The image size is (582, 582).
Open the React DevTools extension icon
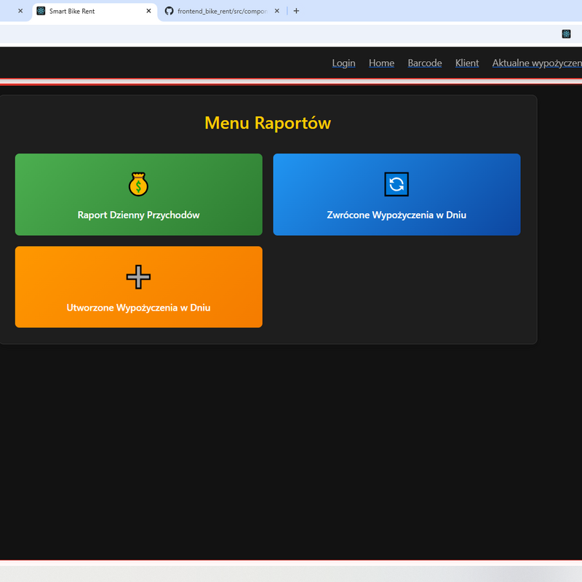pos(566,34)
